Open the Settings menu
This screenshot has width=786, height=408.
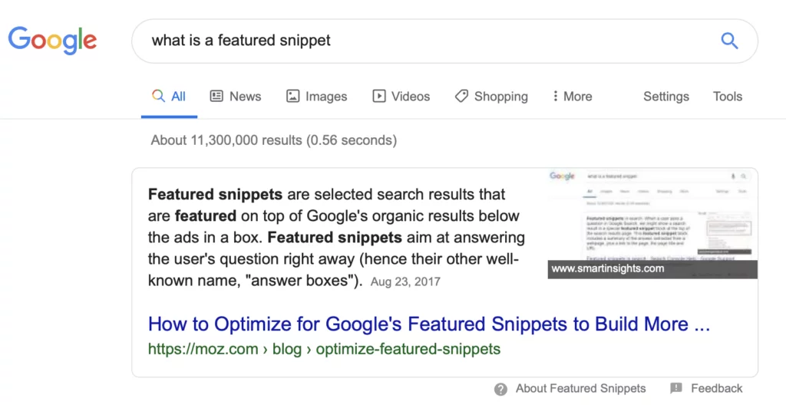point(665,97)
